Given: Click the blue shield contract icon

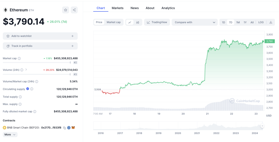Looking at the screenshot, I should tap(69, 128).
